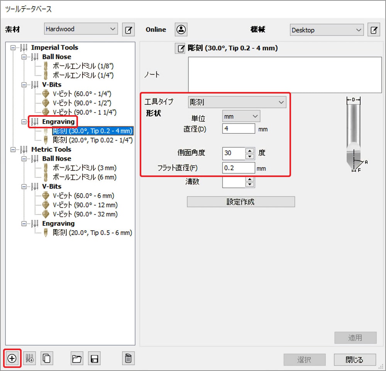Screen dimensions: 386x371
Task: Click the Online user account icon
Action: point(181,29)
